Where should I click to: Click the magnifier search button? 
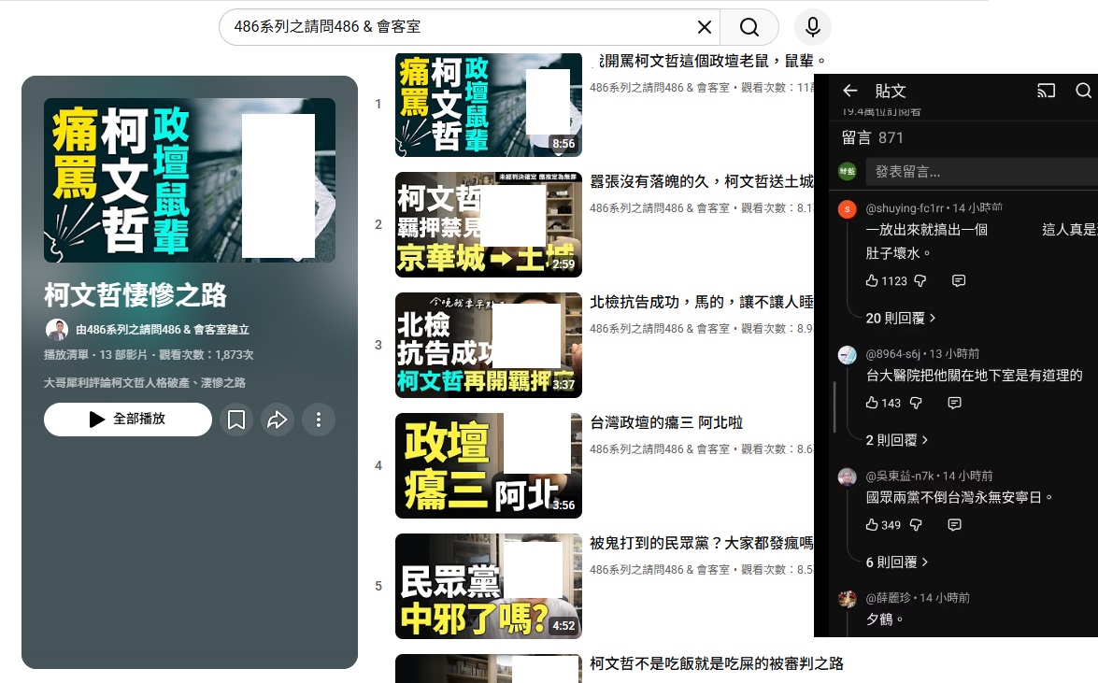pyautogui.click(x=749, y=27)
